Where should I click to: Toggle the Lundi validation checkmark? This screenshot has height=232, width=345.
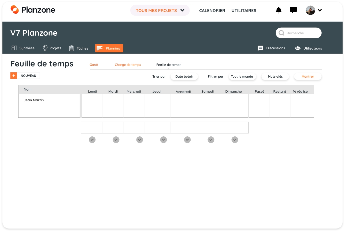[92, 140]
